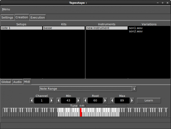Screen dimensions: 171x129
Task: Open the Note Range dropdown
Action: pos(88,89)
